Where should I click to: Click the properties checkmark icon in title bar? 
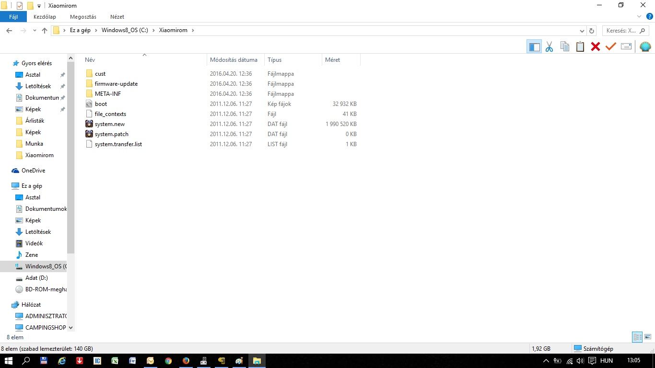point(19,6)
